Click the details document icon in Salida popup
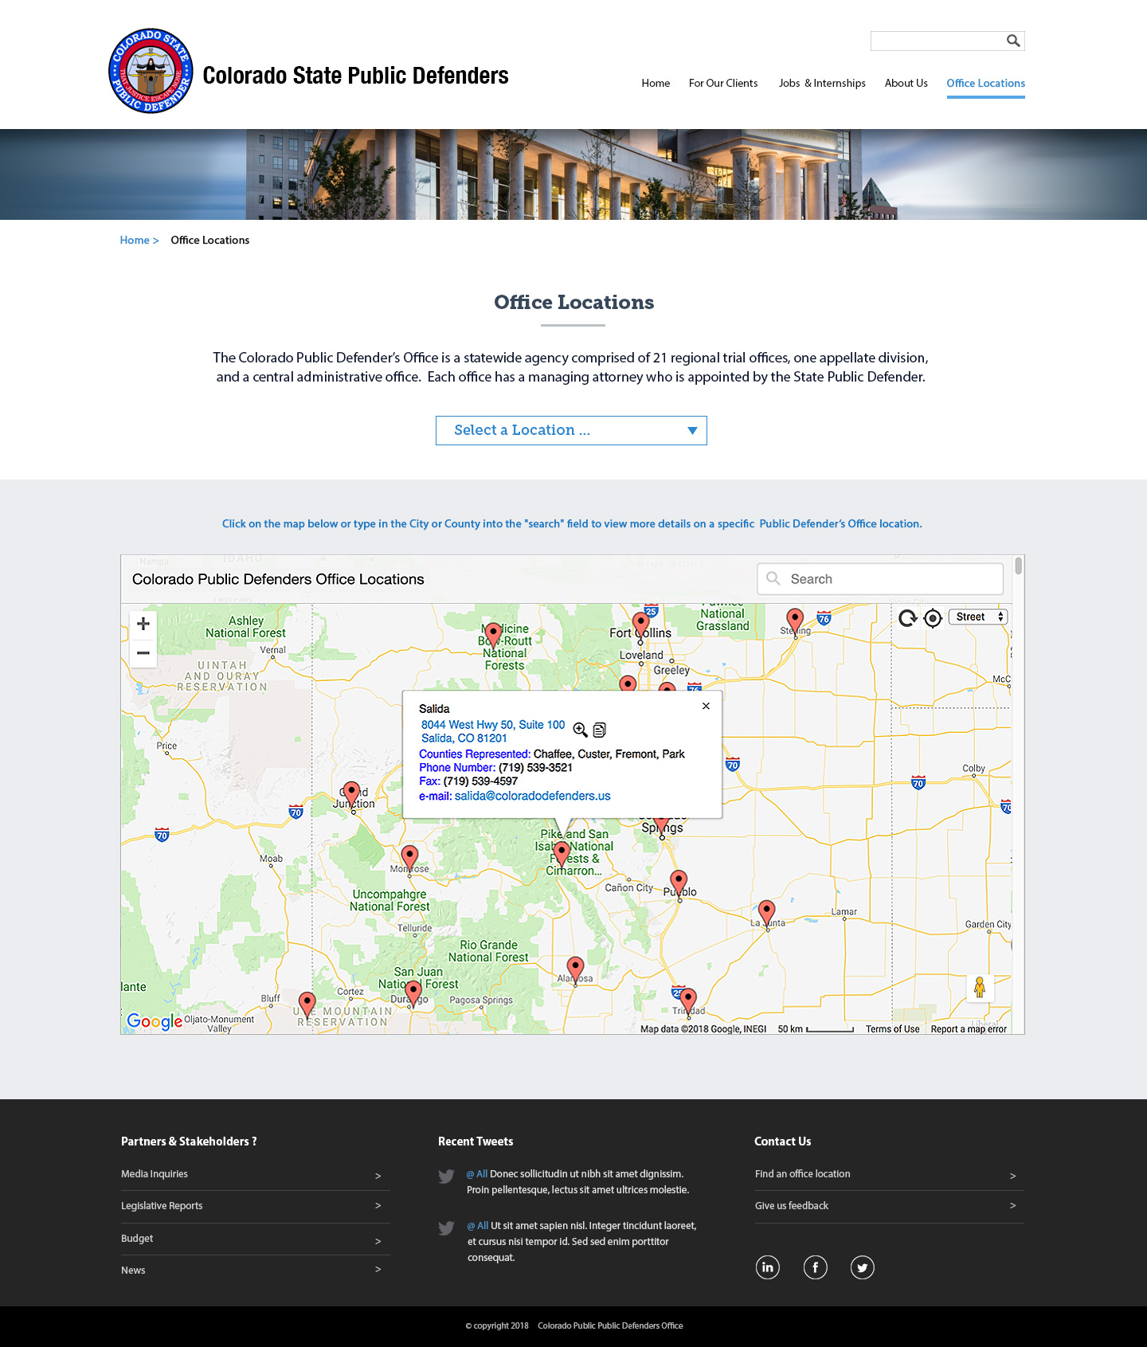1147x1347 pixels. [600, 730]
